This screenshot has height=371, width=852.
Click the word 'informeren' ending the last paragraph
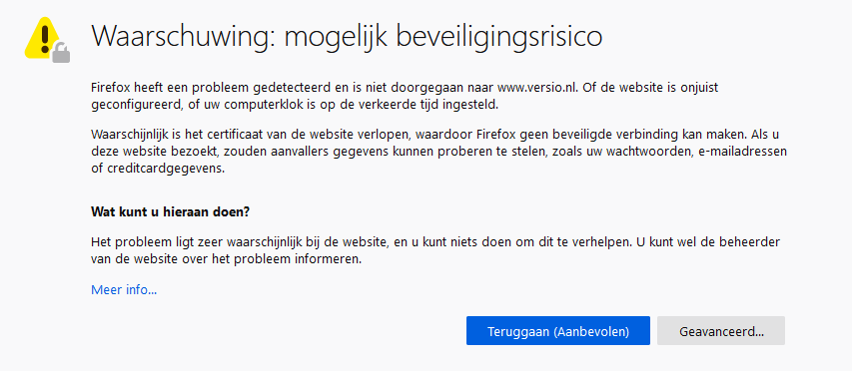point(333,258)
